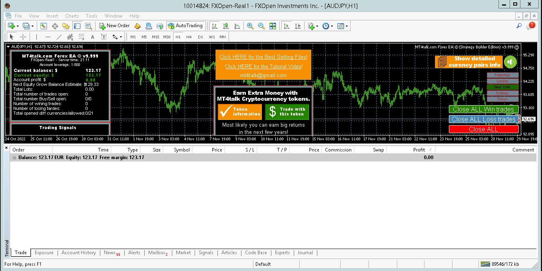Toggle the green sound speaker button
Screen dimensions: 542x271
tap(510, 62)
